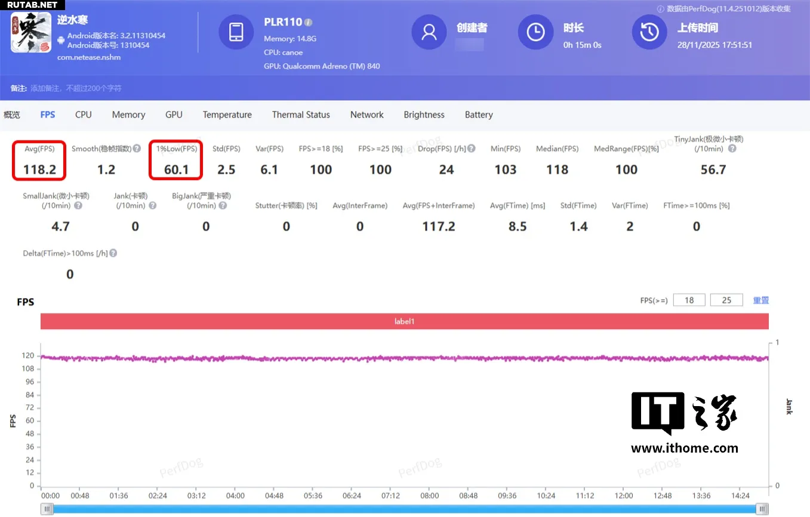Click the info icon next to PLR110
The image size is (810, 517).
(x=308, y=23)
